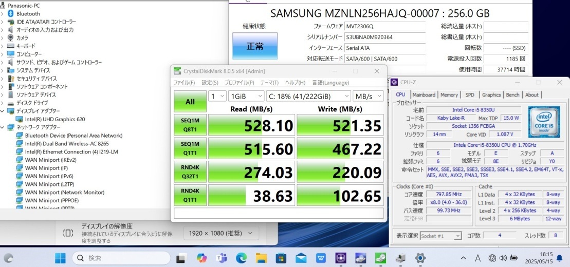Open the test count dropdown showing 1
This screenshot has width=570, height=267.
(x=217, y=96)
